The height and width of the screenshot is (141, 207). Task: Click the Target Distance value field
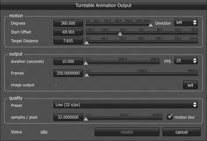coord(68,41)
